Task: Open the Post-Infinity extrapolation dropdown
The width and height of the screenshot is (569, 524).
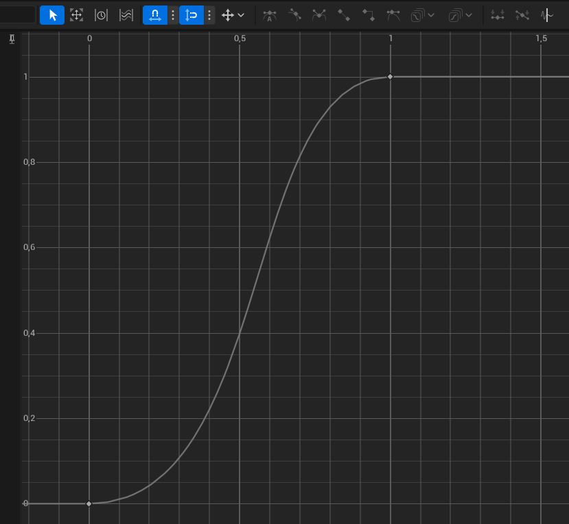Action: click(460, 15)
